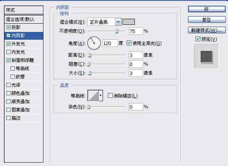Click the 新建样式(W)... button

[x=207, y=30]
